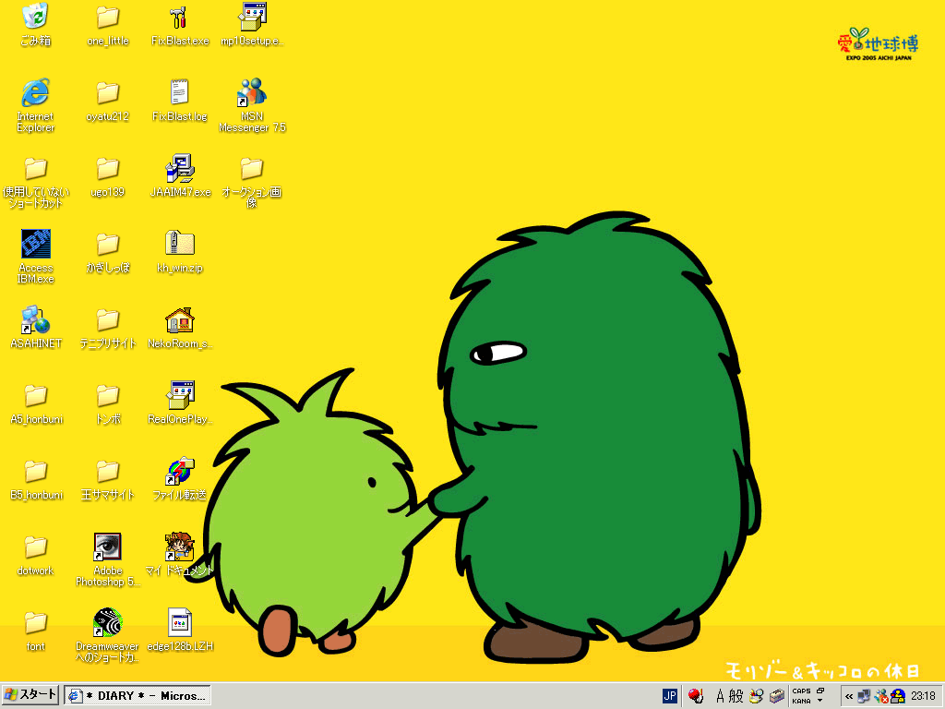Screen dimensions: 945x709
Task: Select the ugo139 folder
Action: coord(108,176)
